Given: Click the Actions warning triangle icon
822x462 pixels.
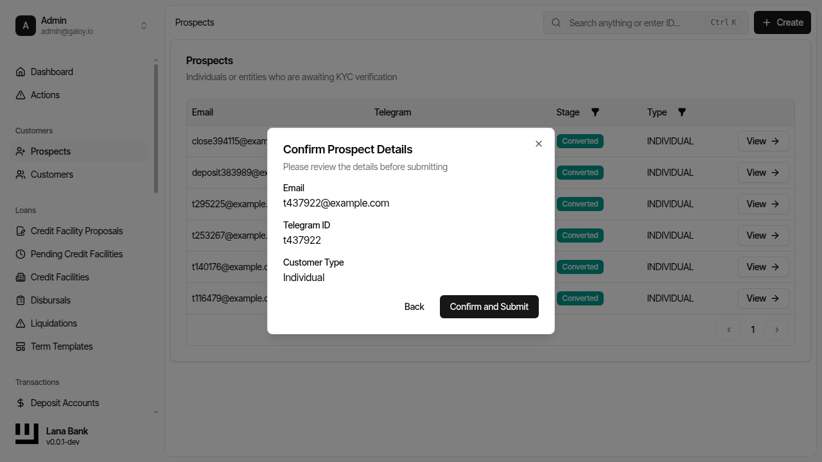Looking at the screenshot, I should tap(21, 95).
